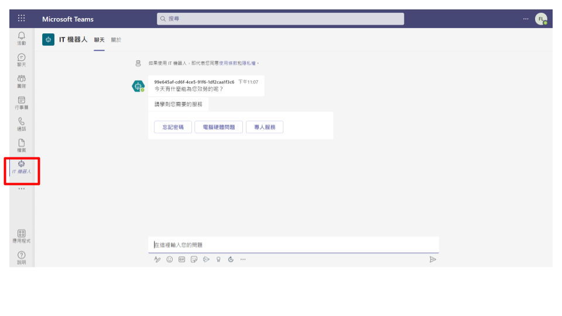Open the app launcher waffle grid
This screenshot has height=316, width=562.
point(22,18)
